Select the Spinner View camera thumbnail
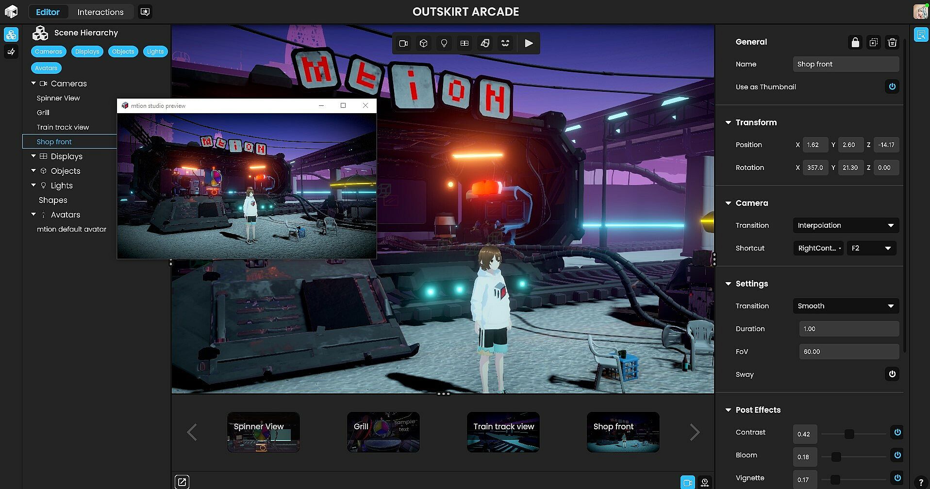930x489 pixels. 263,432
